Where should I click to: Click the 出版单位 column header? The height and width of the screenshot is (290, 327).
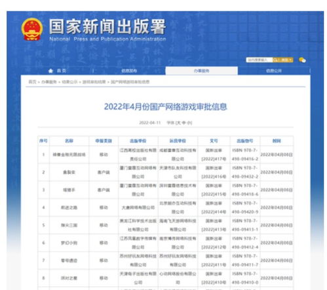coord(138,141)
